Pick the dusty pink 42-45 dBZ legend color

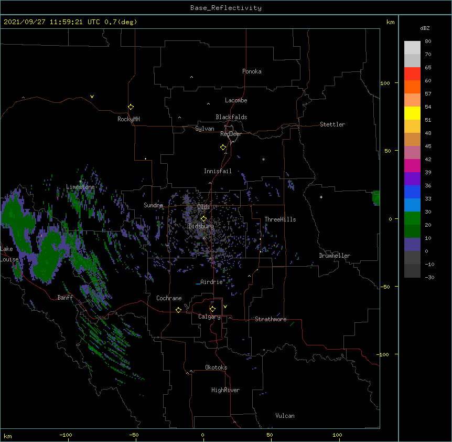412,153
